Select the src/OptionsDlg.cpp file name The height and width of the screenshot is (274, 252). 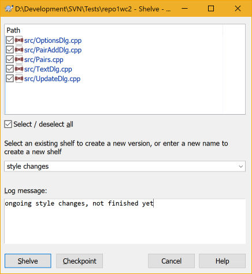point(53,41)
